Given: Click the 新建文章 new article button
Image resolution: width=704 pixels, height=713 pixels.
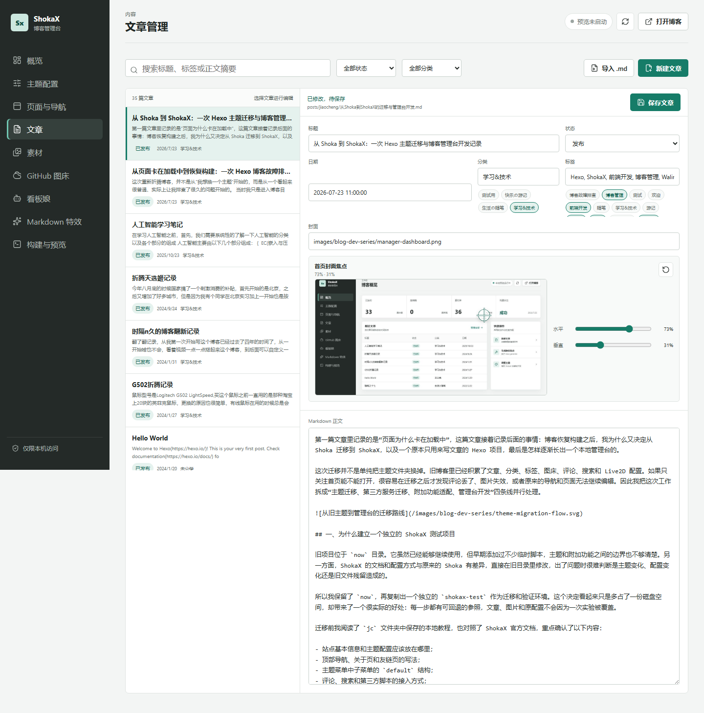Looking at the screenshot, I should (x=663, y=68).
